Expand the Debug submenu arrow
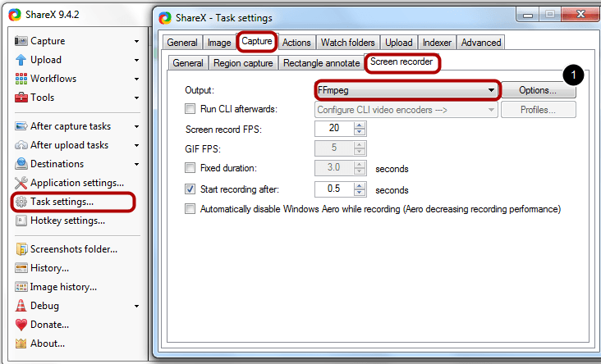 (x=136, y=306)
